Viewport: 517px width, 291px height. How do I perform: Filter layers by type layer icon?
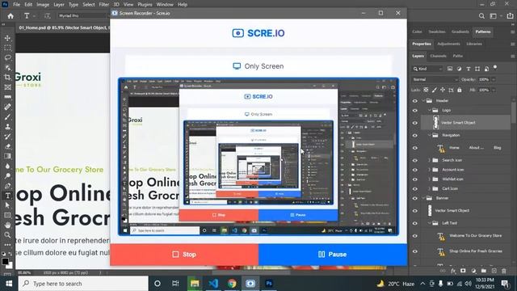click(469, 69)
